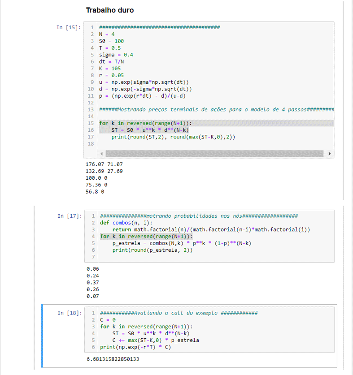Place cursor on the "C = 0" line
The width and height of the screenshot is (353, 375).
[108, 320]
